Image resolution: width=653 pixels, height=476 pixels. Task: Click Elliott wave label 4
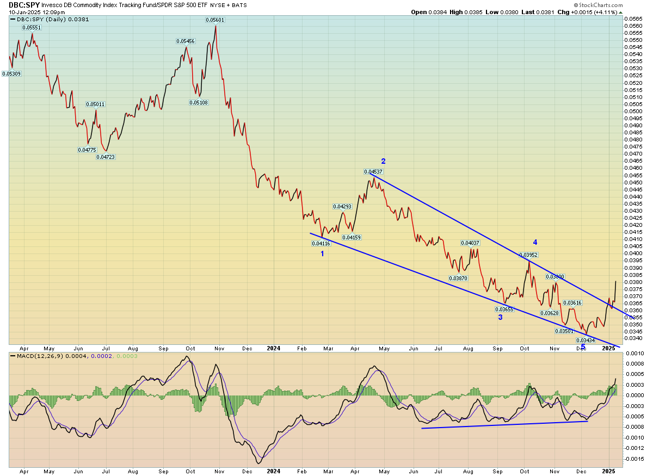(535, 242)
